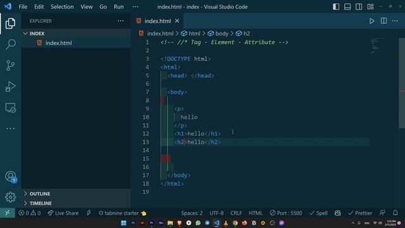Change encoding UTF-8
Screen dimensions: 405x228
(216, 213)
